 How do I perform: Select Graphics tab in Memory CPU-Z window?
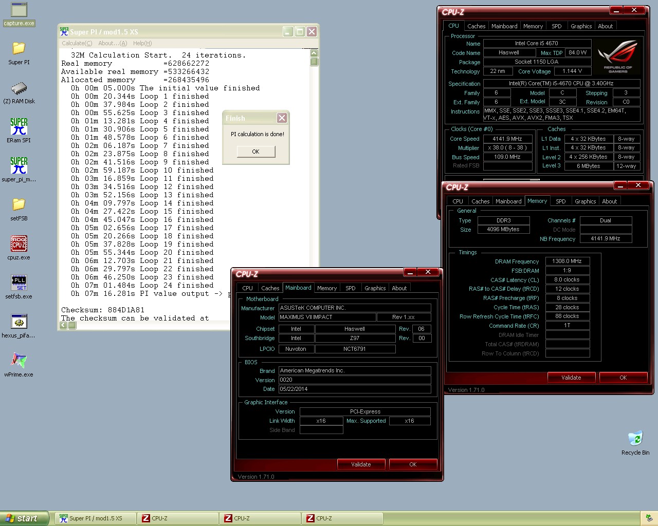586,201
